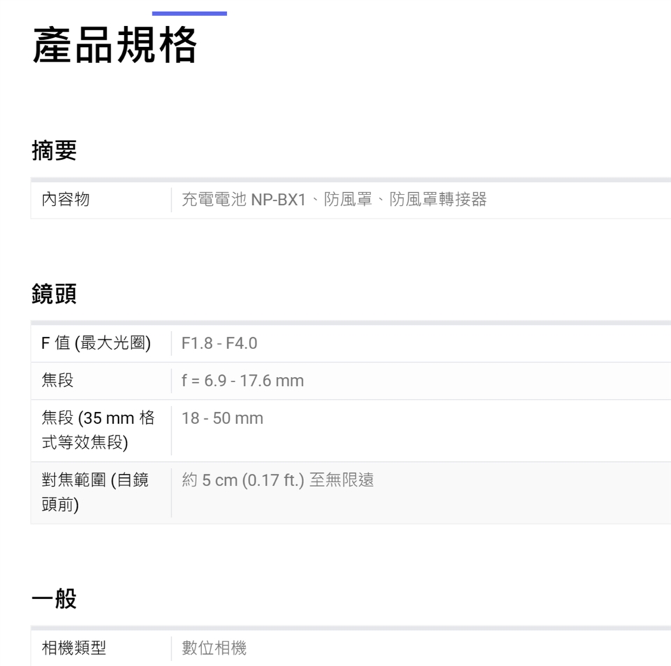Select the 摘要 section heading
This screenshot has height=666, width=671.
tap(54, 150)
